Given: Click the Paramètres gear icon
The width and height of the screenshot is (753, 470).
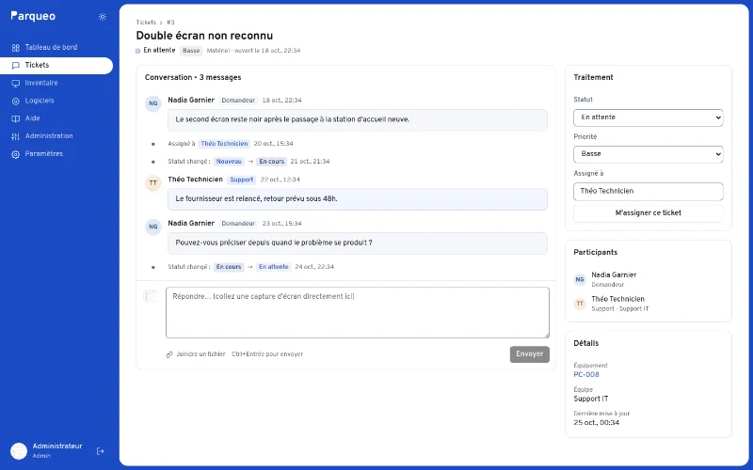Looking at the screenshot, I should pyautogui.click(x=16, y=154).
